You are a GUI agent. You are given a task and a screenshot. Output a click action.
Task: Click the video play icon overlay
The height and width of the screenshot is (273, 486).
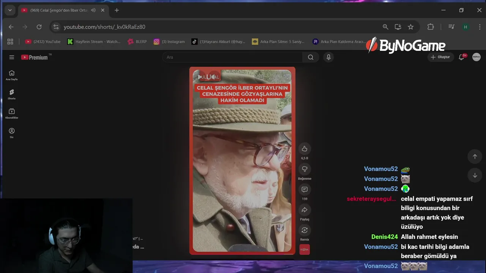pyautogui.click(x=200, y=77)
